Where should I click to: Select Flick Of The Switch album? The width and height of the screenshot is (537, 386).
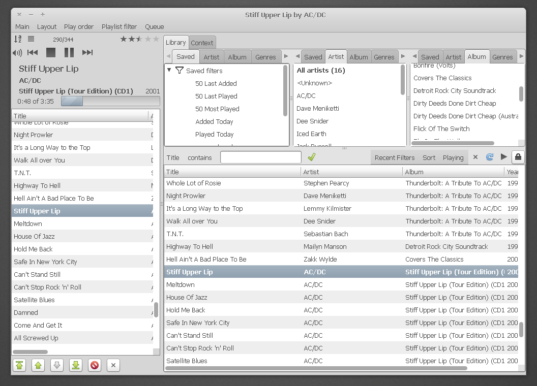click(x=441, y=128)
